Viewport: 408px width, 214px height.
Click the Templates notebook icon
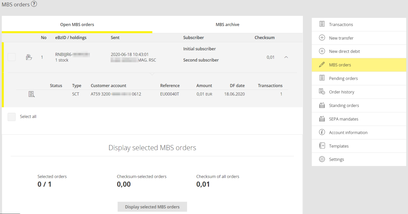(x=322, y=146)
